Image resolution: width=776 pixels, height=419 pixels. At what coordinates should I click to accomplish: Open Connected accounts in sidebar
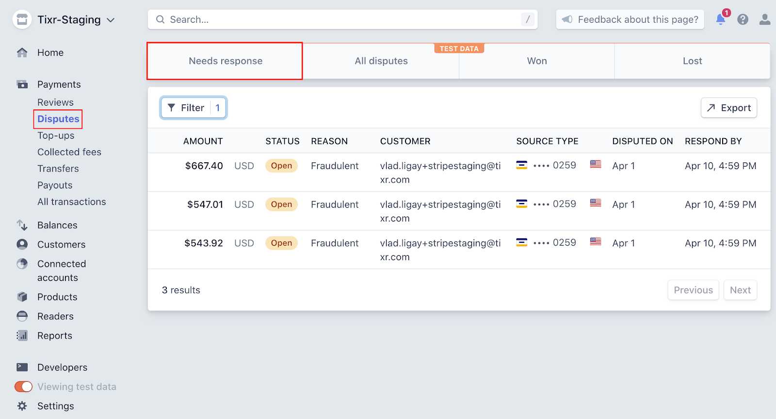coord(62,271)
